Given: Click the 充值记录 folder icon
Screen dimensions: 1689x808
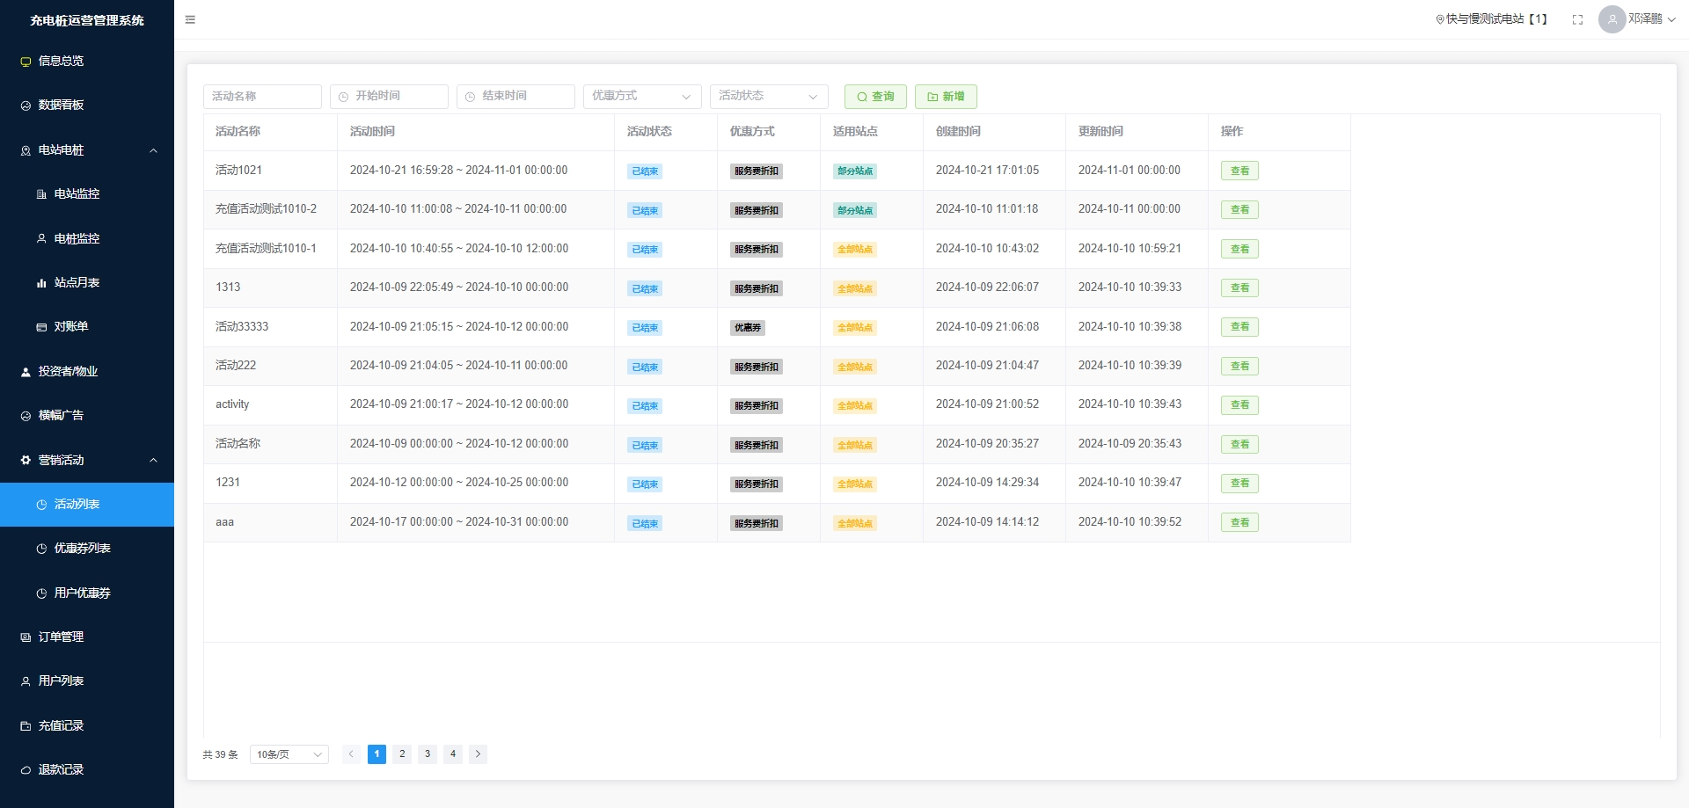Looking at the screenshot, I should (26, 726).
